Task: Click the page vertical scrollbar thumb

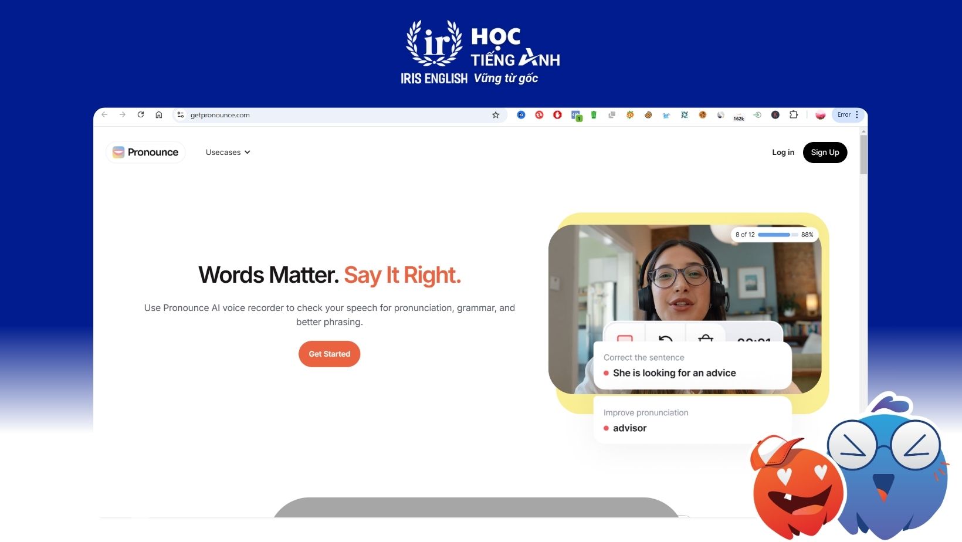Action: point(863,154)
